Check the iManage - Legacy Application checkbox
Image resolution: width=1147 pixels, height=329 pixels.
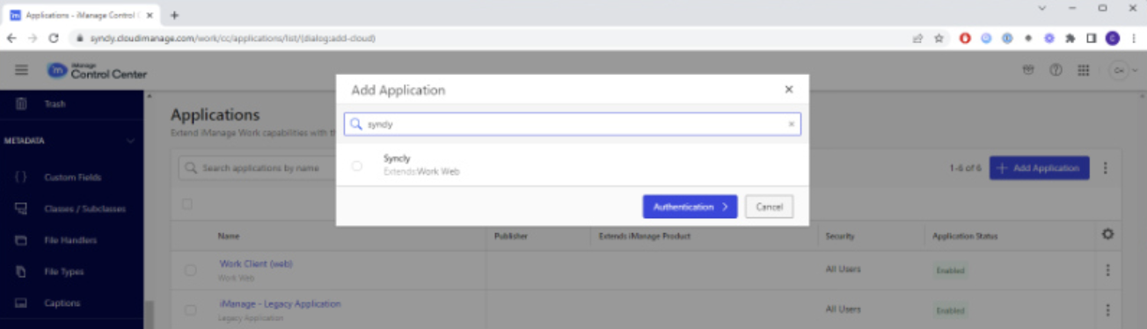(x=190, y=310)
